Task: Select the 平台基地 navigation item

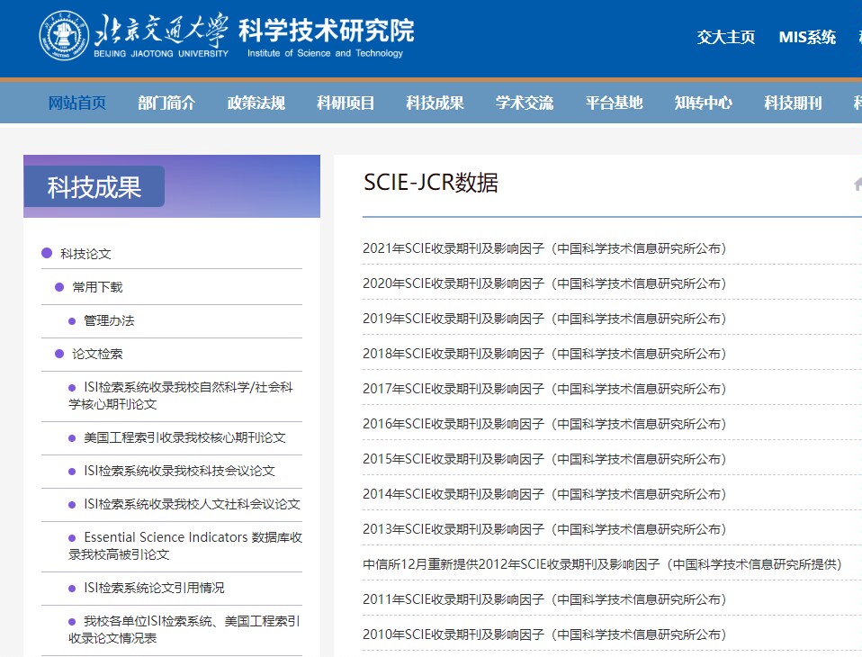Action: (614, 103)
